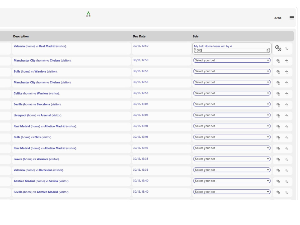Click the bet amount spinner arrows
The width and height of the screenshot is (300, 225).
pos(267,50)
